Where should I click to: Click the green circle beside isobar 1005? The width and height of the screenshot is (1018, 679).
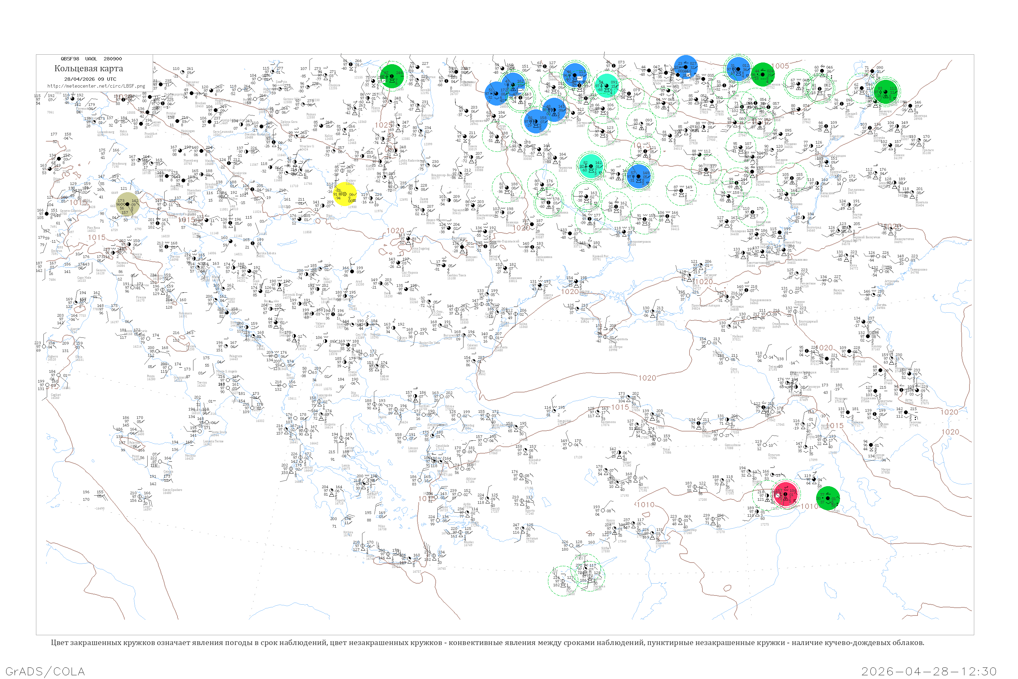click(x=762, y=74)
